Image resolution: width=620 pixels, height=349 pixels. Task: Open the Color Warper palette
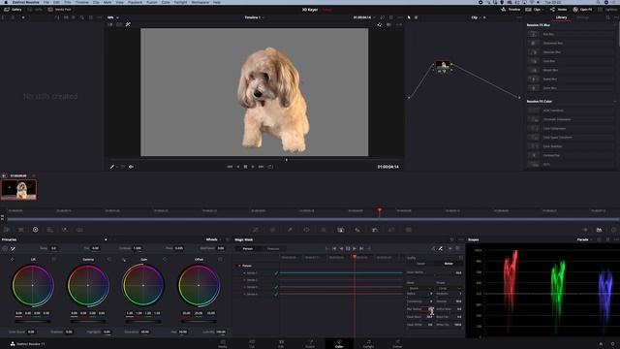point(272,230)
